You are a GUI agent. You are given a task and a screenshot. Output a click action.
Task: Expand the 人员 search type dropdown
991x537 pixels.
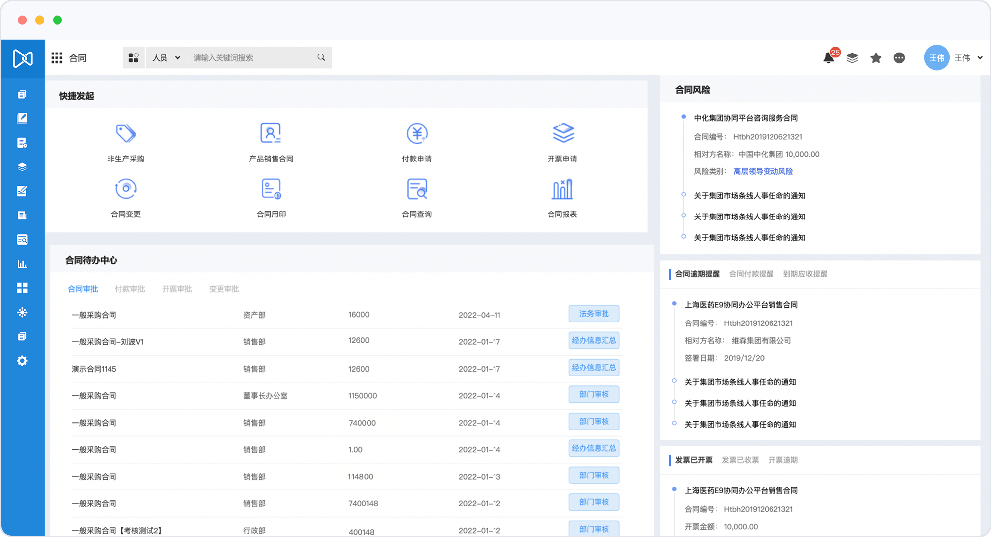point(166,58)
